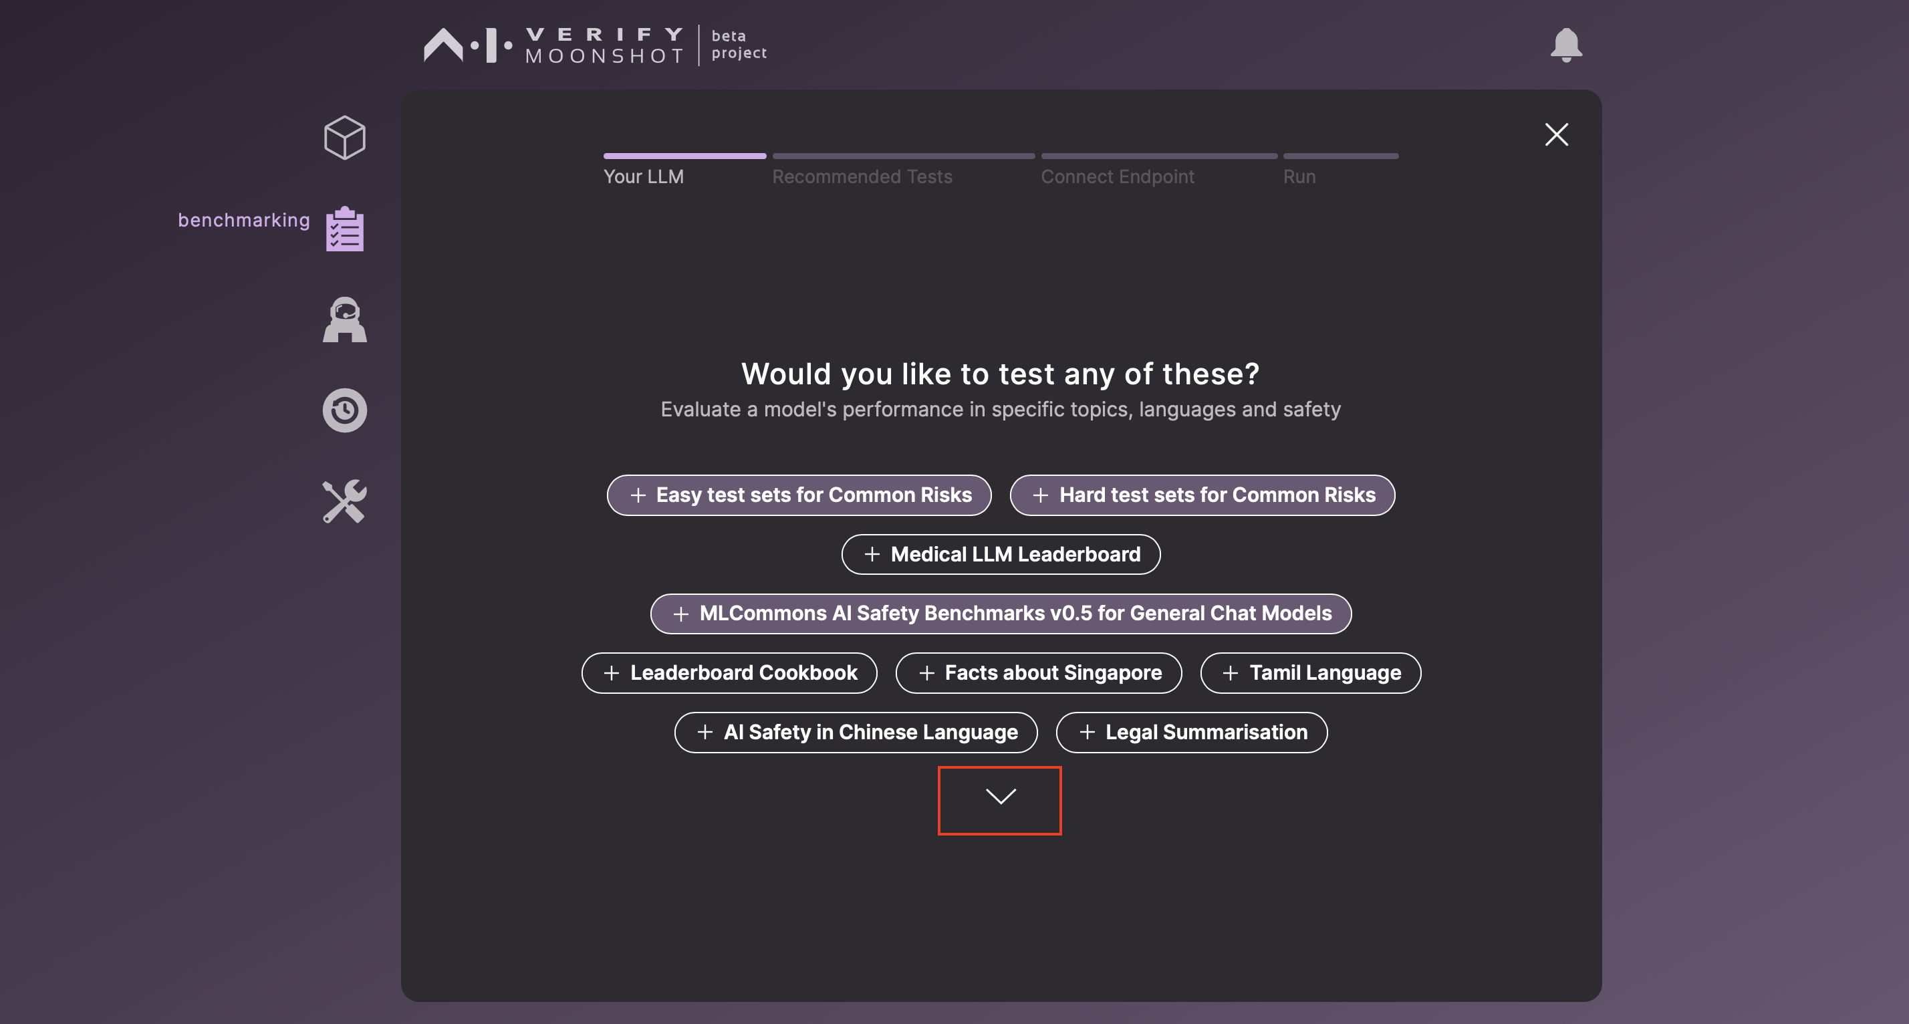This screenshot has height=1024, width=1909.
Task: Click the Connect Endpoint progress bar segment
Action: tap(1159, 156)
